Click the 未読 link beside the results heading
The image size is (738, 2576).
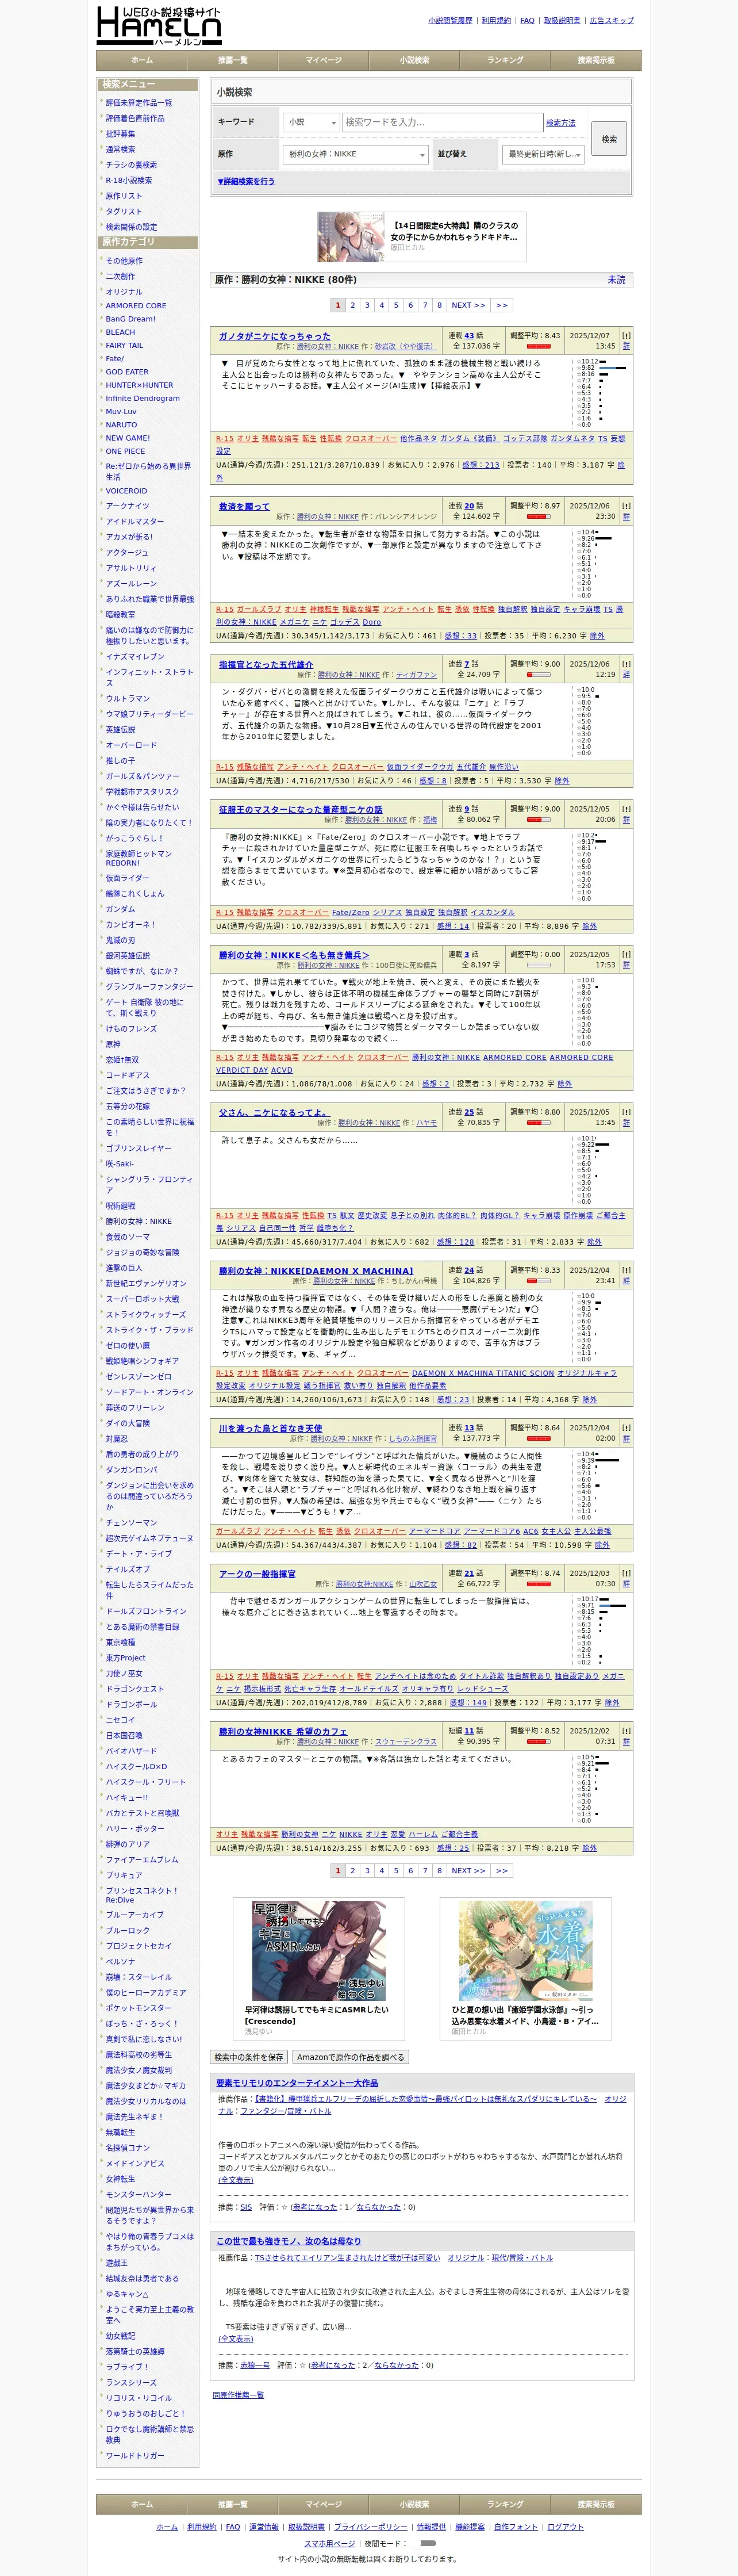(x=617, y=280)
